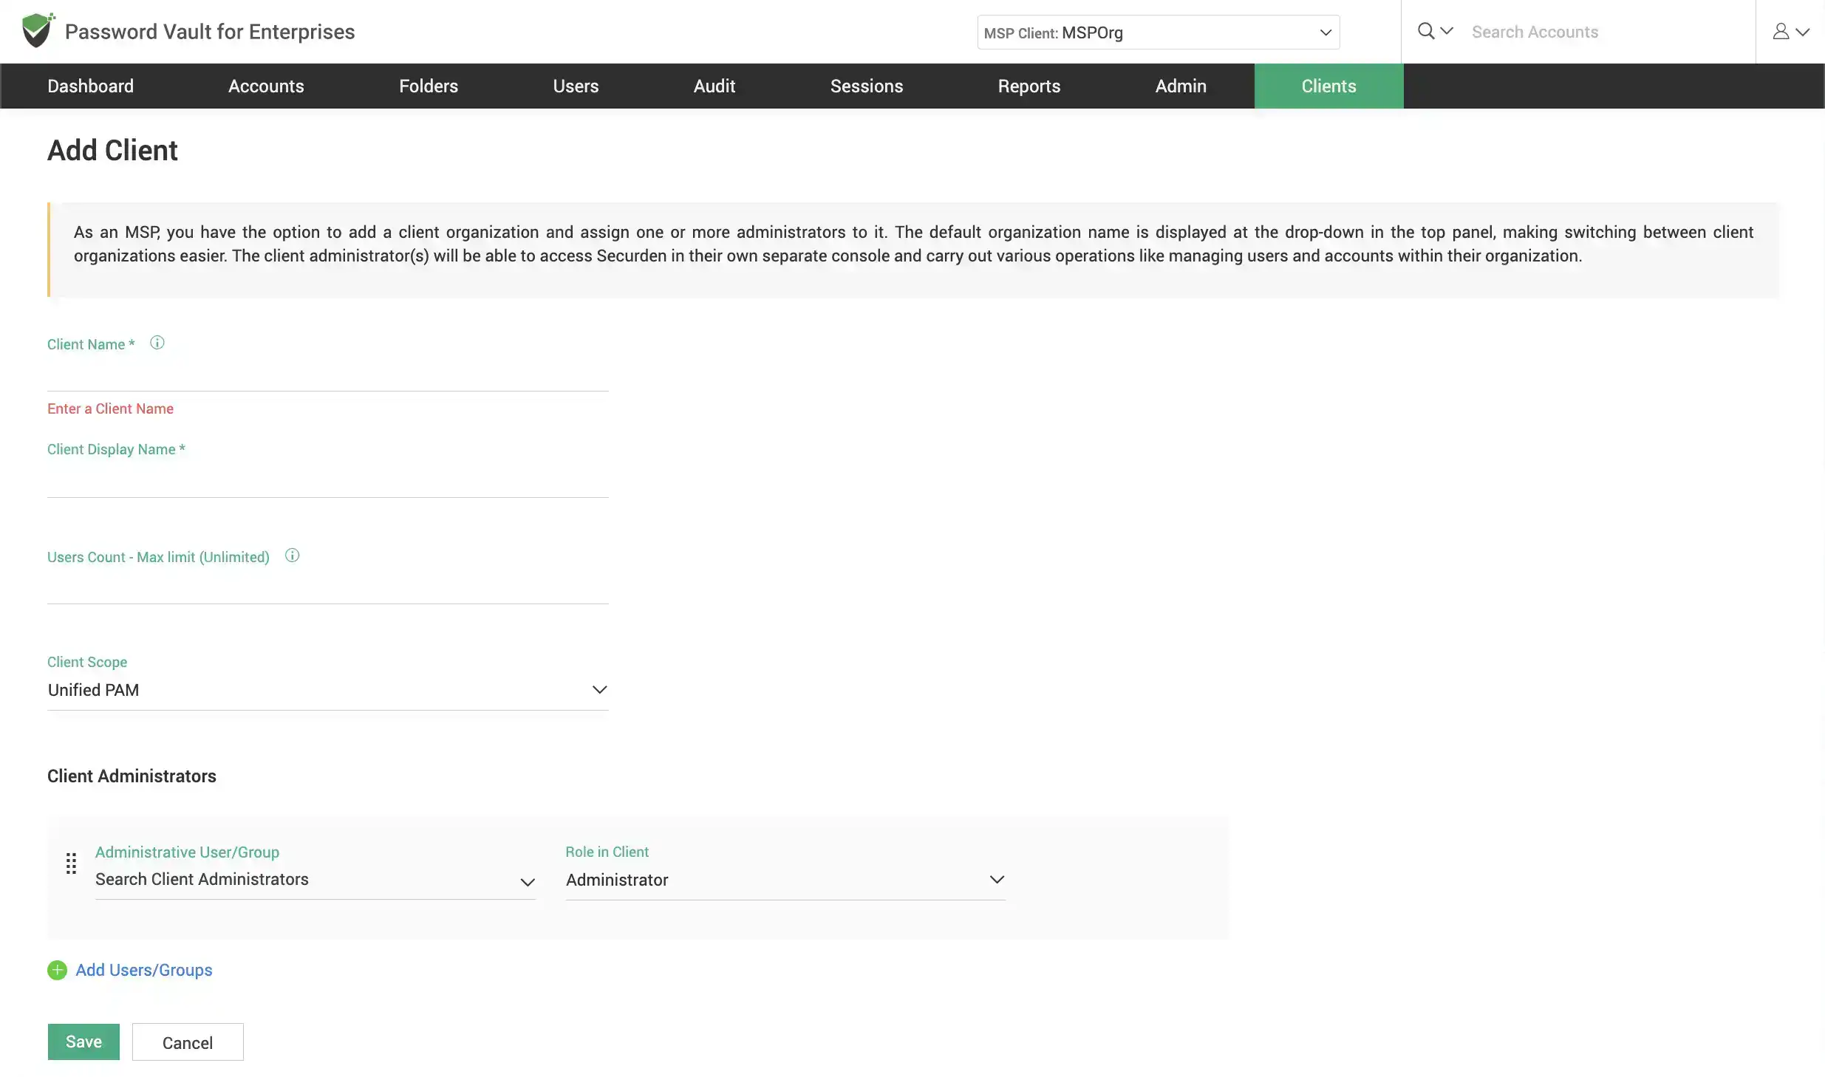Click the Password Vault shield logo
Viewport: 1825px width, 1077px height.
coord(38,30)
